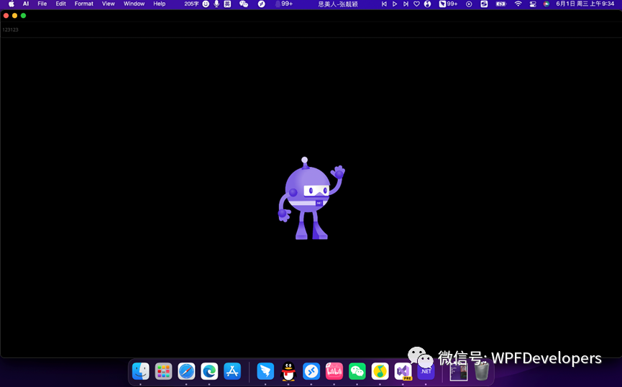Image resolution: width=622 pixels, height=387 pixels.
Task: Open the Apple menu
Action: (12, 4)
